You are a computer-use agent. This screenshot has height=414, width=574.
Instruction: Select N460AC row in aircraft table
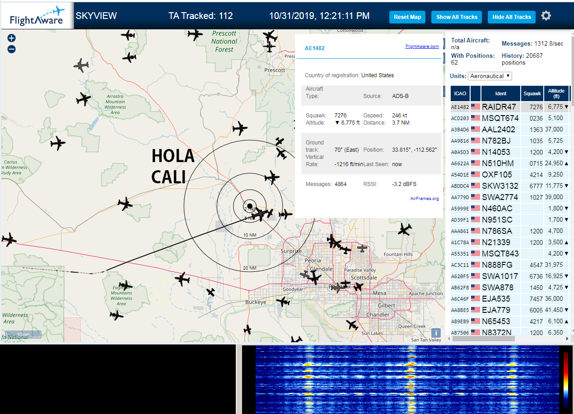point(510,209)
